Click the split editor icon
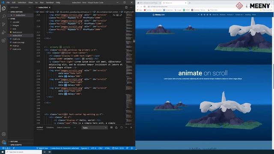Image resolution: width=274 pixels, height=154 pixels. click(x=126, y=8)
